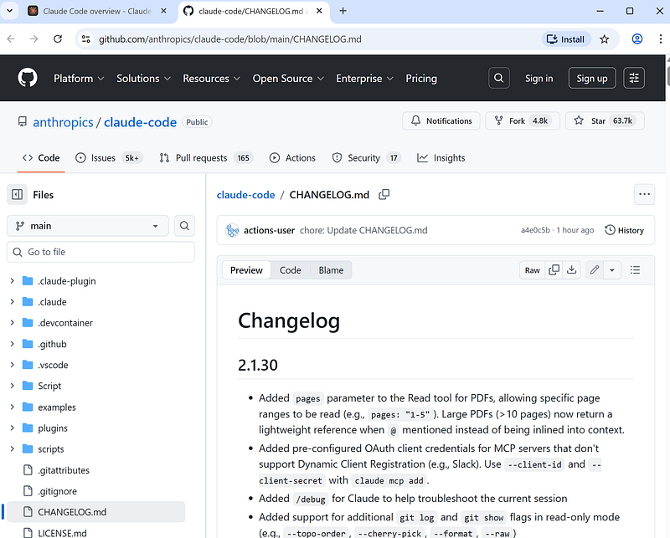The height and width of the screenshot is (538, 670).
Task: Click the GitHub logo home icon
Action: coord(28,78)
